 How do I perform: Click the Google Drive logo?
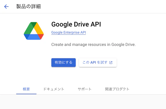(x=34, y=31)
